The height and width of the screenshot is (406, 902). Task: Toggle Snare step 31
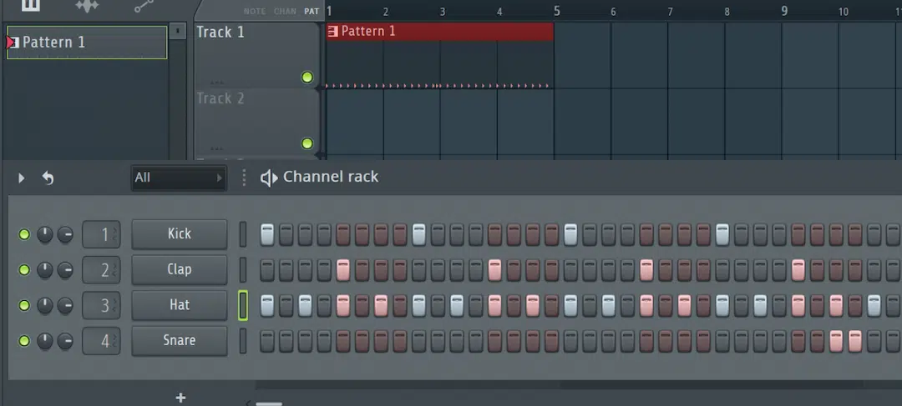[836, 341]
